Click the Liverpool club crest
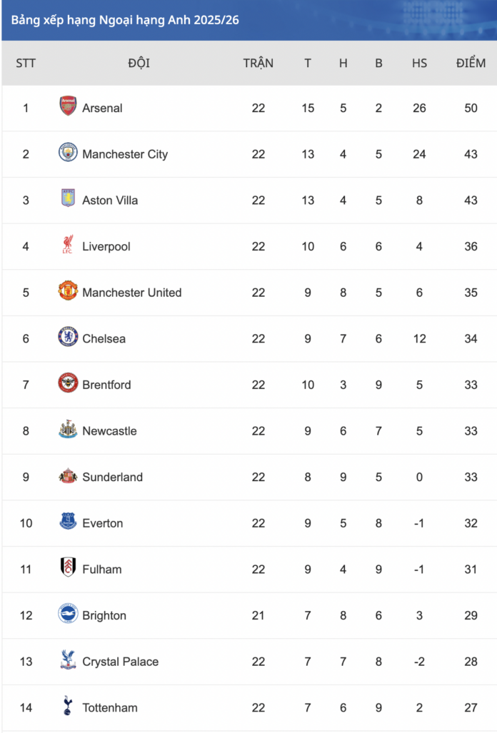497x733 pixels. [68, 246]
